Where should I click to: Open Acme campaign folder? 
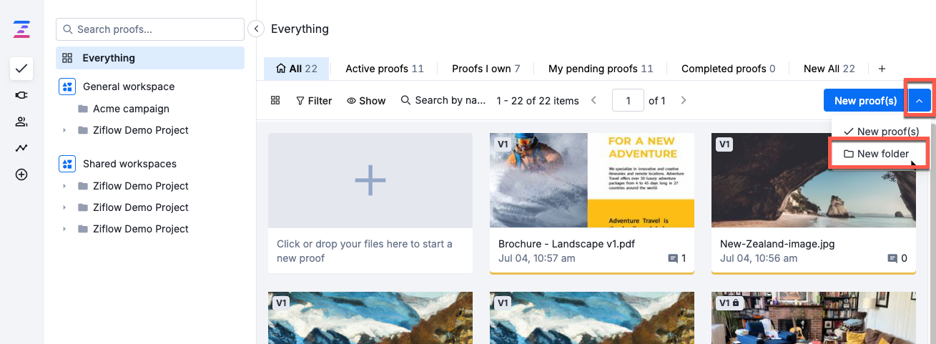(x=131, y=109)
